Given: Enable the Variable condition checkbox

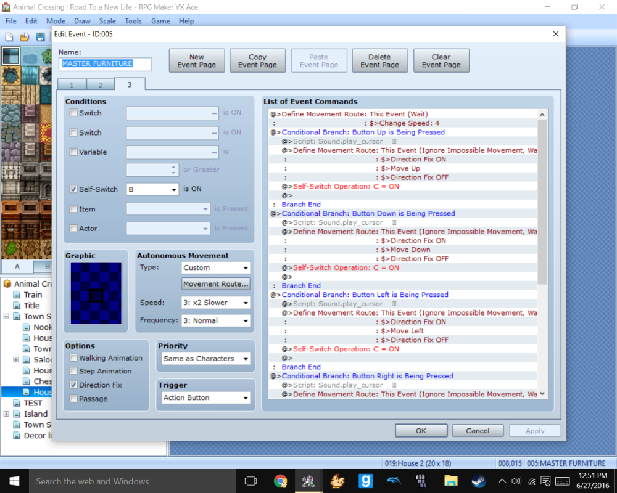Looking at the screenshot, I should pyautogui.click(x=73, y=152).
